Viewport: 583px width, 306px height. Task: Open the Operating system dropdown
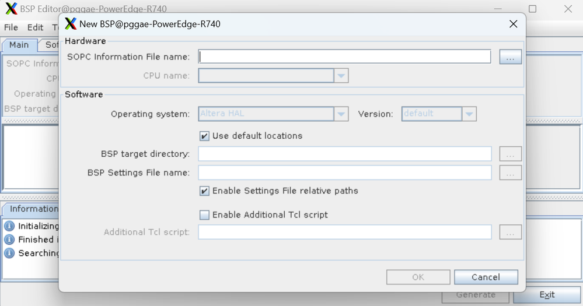(x=341, y=114)
